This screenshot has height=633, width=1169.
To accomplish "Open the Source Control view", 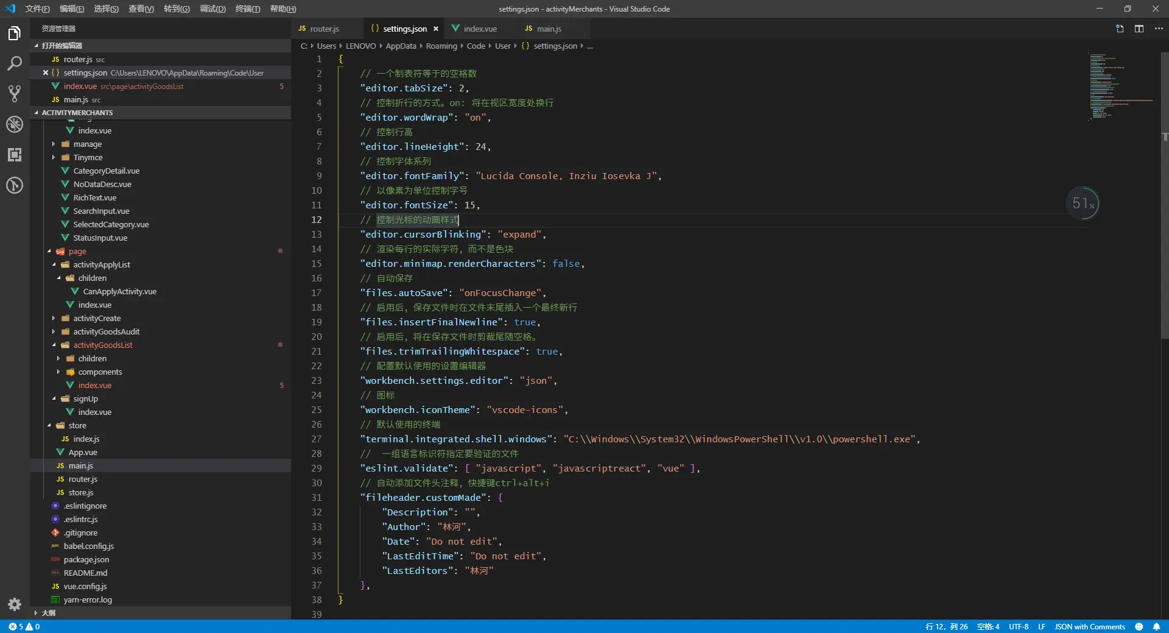I will pyautogui.click(x=15, y=93).
